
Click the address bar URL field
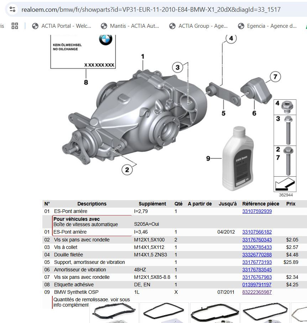coord(151,10)
